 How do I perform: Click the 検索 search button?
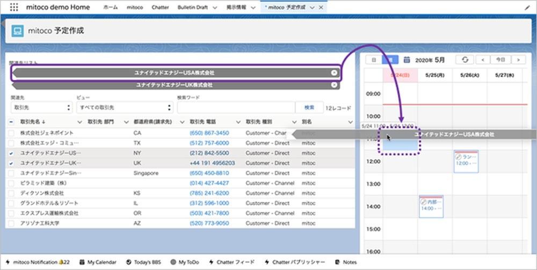click(x=309, y=107)
